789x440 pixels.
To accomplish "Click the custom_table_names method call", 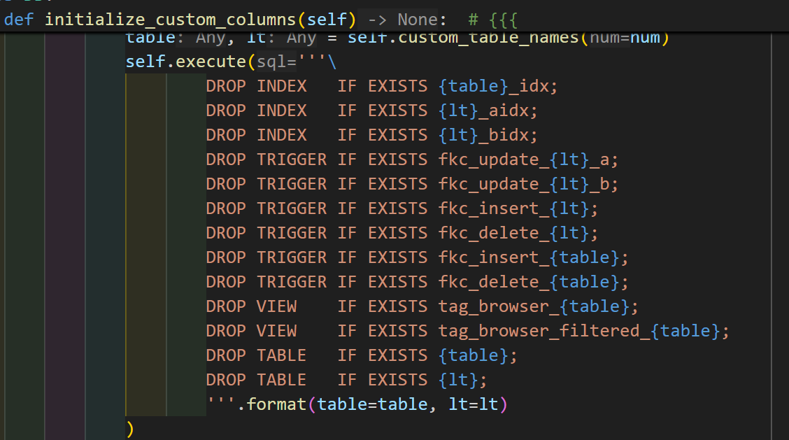I will [488, 38].
